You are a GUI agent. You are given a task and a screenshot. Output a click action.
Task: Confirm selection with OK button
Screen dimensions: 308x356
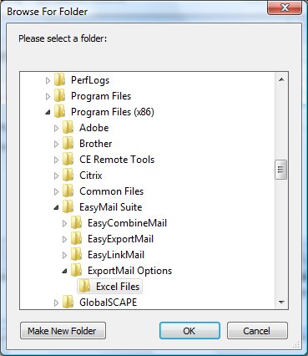click(189, 331)
